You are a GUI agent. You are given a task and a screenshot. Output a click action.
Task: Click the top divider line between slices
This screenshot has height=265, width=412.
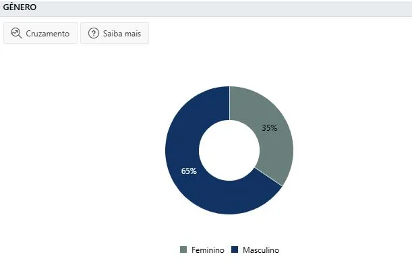pyautogui.click(x=230, y=103)
